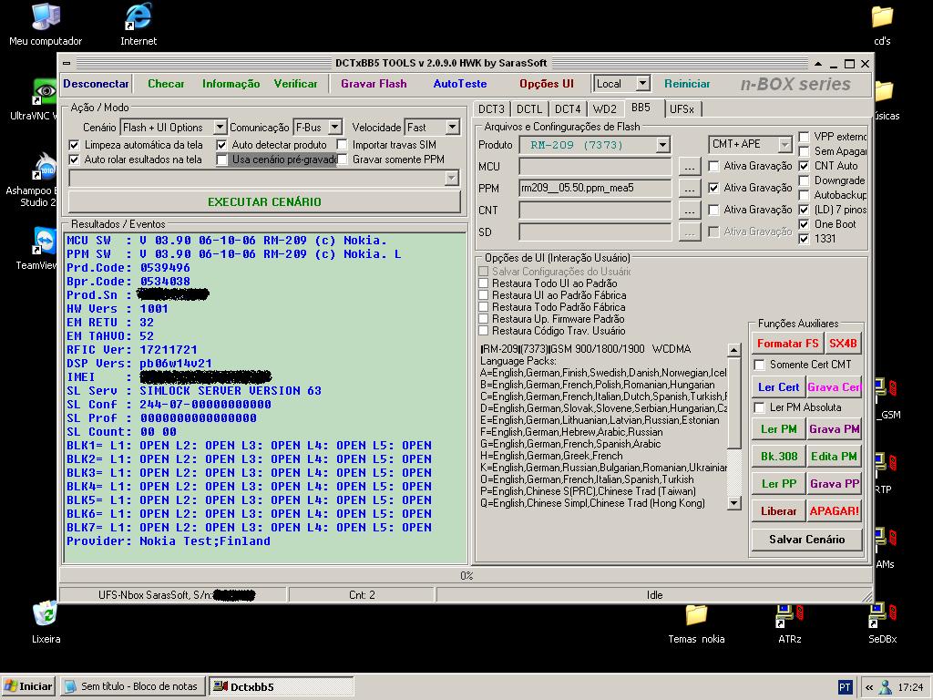Open the Iniciar start menu

pos(28,686)
